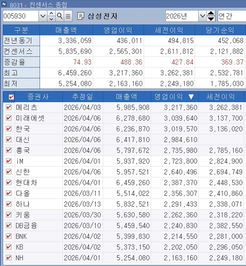The height and width of the screenshot is (266, 246).
Task: Uncheck the 하나 row checkbox
Action: pyautogui.click(x=9, y=204)
